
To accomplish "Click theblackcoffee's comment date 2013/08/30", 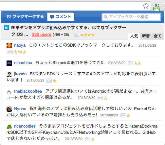I will tap(86, 98).
